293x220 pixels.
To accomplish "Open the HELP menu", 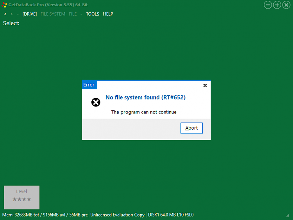I will tap(108, 14).
